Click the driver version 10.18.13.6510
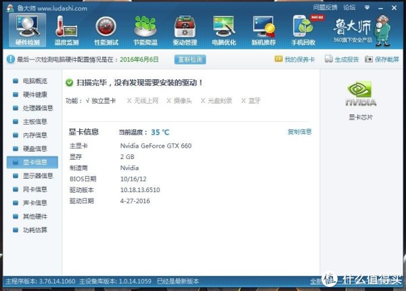This screenshot has height=291, width=406. click(140, 189)
